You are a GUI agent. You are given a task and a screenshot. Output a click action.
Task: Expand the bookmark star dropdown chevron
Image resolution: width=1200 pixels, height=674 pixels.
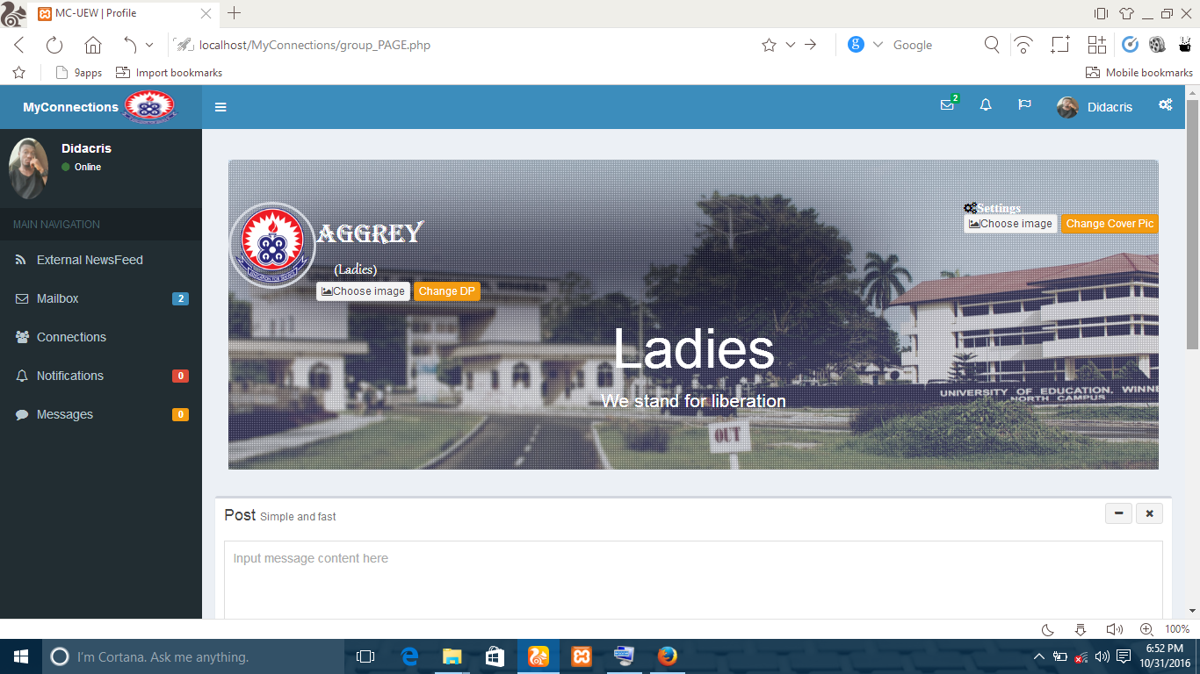(x=790, y=46)
